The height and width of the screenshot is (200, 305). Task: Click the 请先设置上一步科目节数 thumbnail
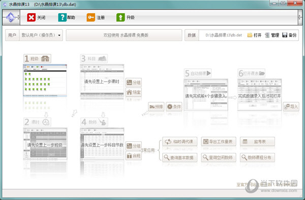[x=102, y=144]
